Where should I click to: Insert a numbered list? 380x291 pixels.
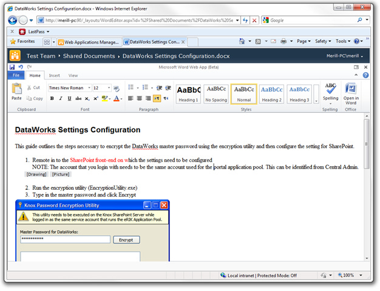pyautogui.click(x=145, y=87)
